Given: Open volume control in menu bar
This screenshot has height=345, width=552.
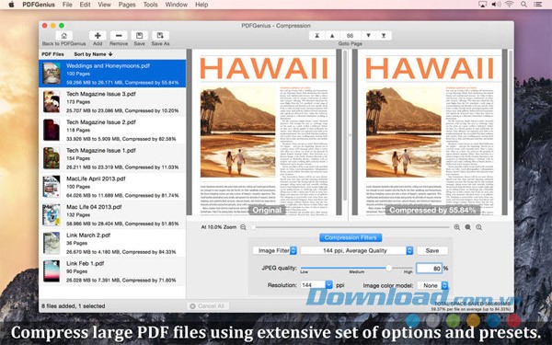Looking at the screenshot, I should 496,5.
